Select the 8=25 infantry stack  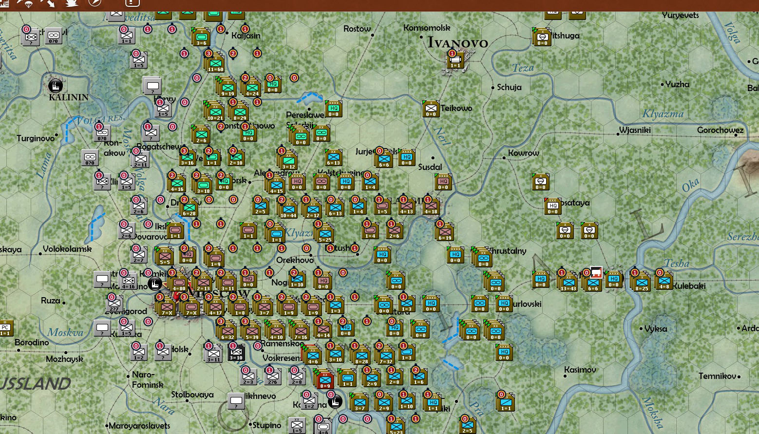tap(642, 283)
